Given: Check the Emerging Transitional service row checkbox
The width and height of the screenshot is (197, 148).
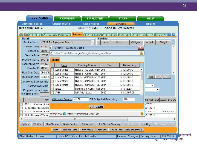Looking at the screenshot, I should tap(22, 108).
